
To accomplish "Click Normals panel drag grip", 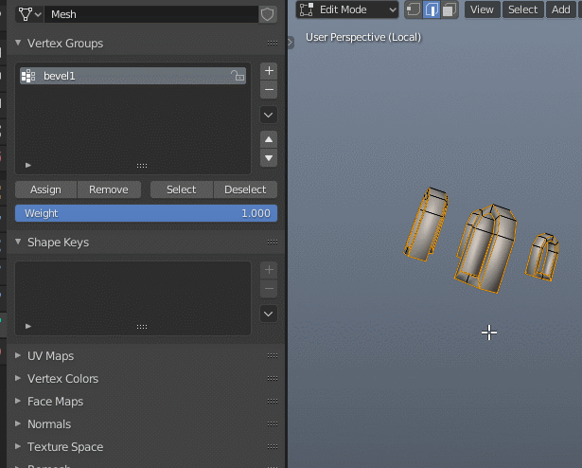I will point(273,423).
